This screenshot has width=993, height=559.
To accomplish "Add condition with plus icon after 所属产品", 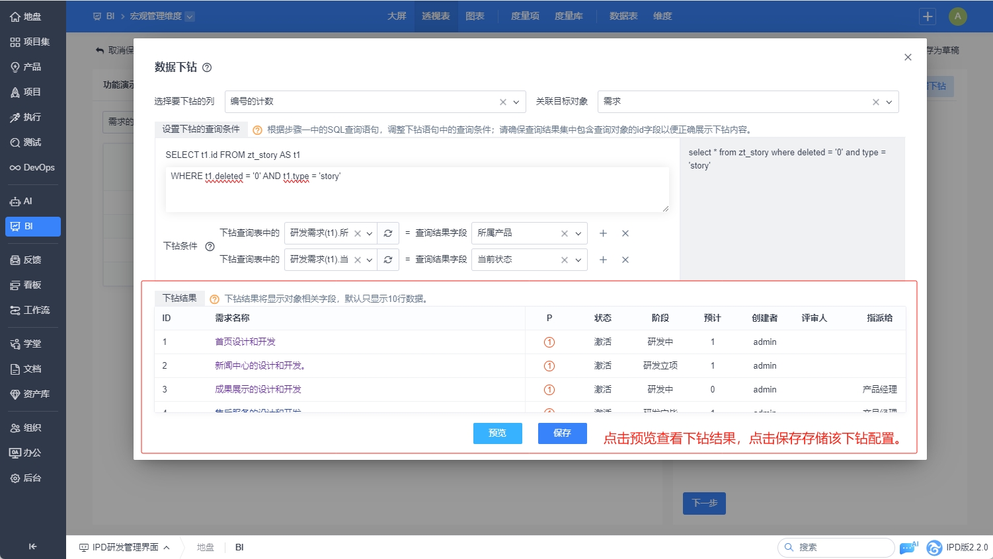I will (603, 233).
